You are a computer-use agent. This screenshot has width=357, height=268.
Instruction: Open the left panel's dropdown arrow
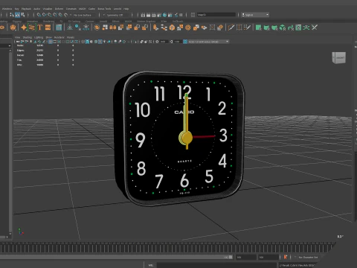10,45
